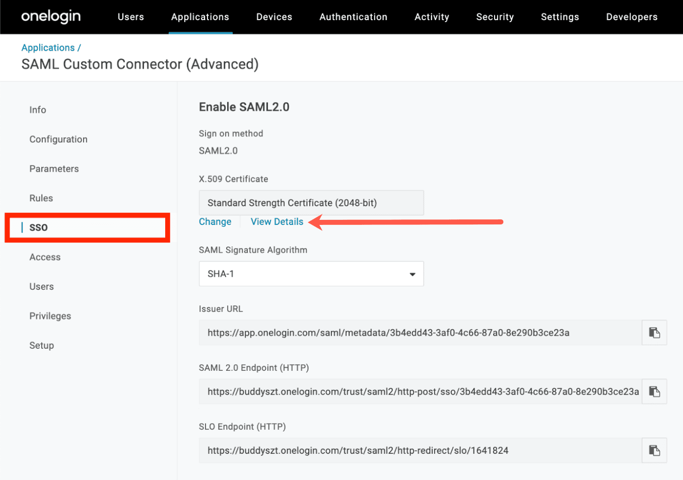Image resolution: width=683 pixels, height=480 pixels.
Task: Open the Authentication menu
Action: click(353, 17)
